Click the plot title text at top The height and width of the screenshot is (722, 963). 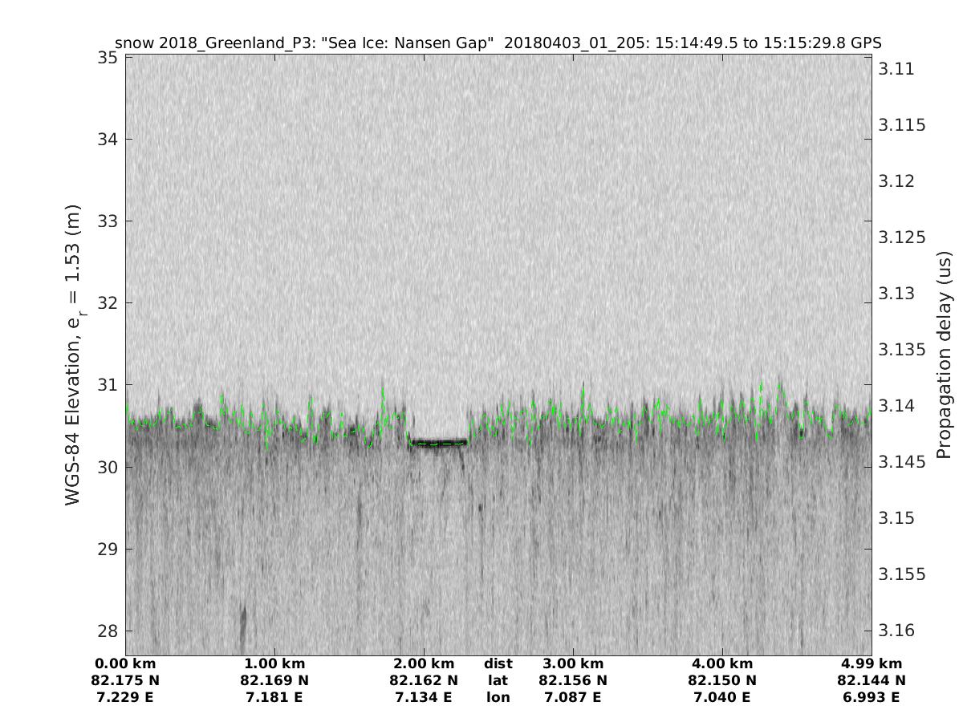[x=498, y=43]
